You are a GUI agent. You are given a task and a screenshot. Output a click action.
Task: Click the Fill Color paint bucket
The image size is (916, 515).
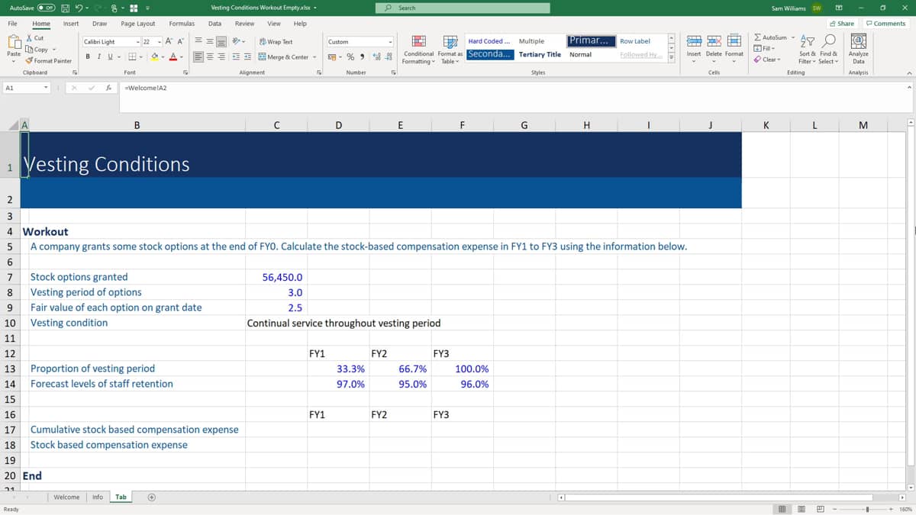pyautogui.click(x=154, y=57)
